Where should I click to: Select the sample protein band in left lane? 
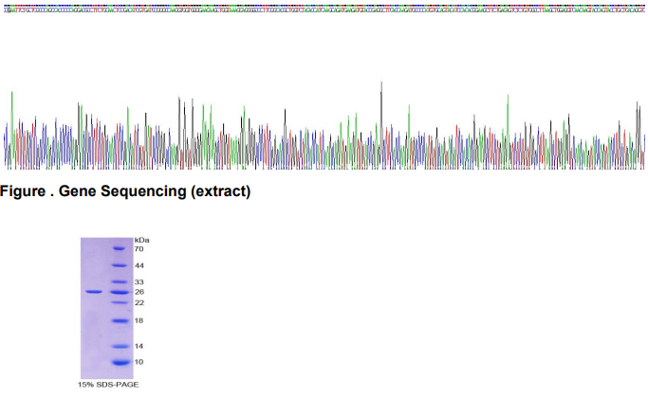[93, 292]
